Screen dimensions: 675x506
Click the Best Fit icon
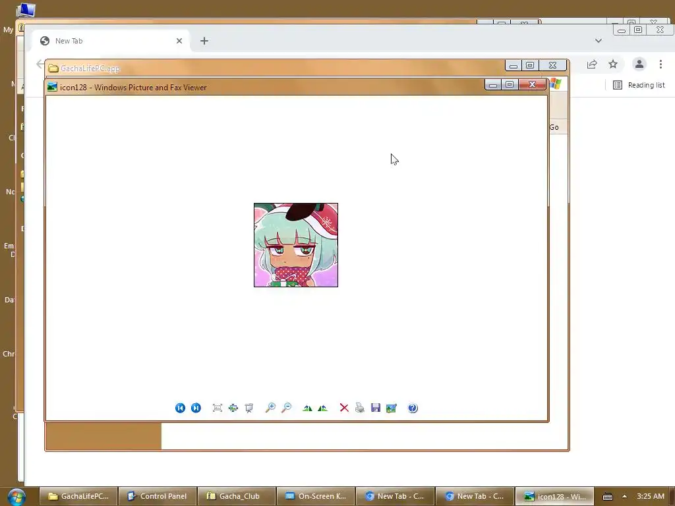[x=218, y=408]
